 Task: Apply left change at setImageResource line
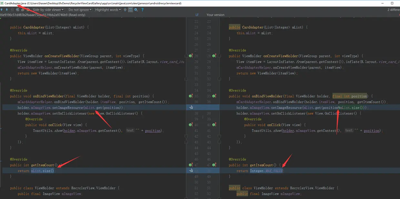pos(191,108)
